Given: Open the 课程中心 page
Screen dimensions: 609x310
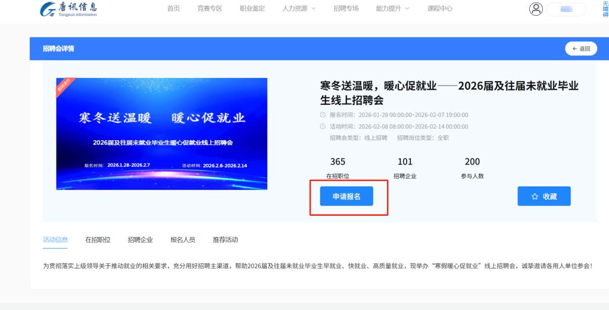Looking at the screenshot, I should click(x=440, y=8).
